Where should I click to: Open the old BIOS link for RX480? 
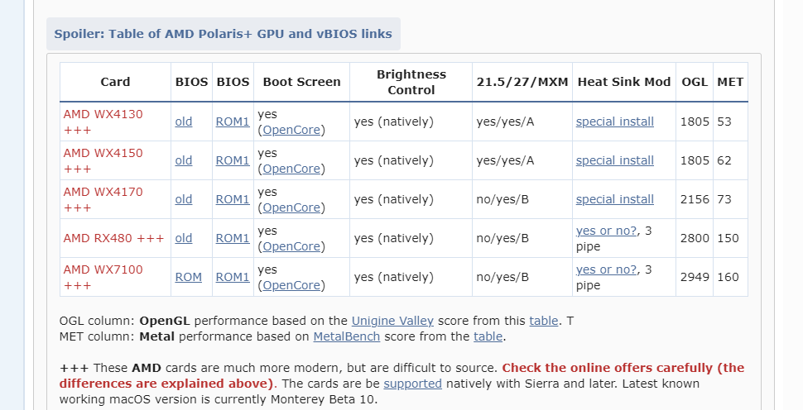point(183,238)
